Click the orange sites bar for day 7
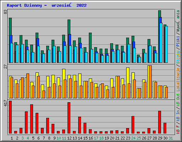The height and width of the screenshot is (142, 182). 44,94
